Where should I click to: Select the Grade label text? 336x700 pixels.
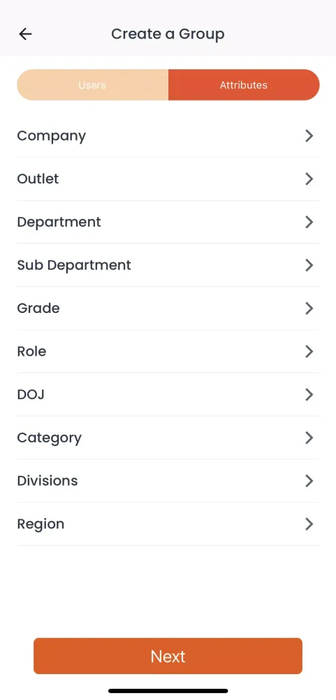tap(38, 308)
